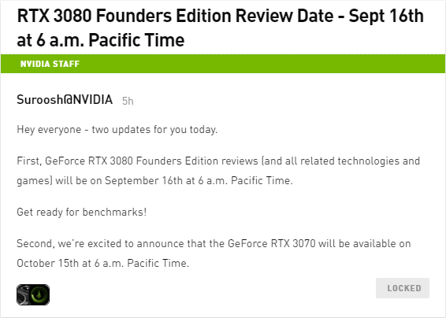This screenshot has width=446, height=318.
Task: Click the 'Second, we're excited to announce' line
Action: point(214,244)
